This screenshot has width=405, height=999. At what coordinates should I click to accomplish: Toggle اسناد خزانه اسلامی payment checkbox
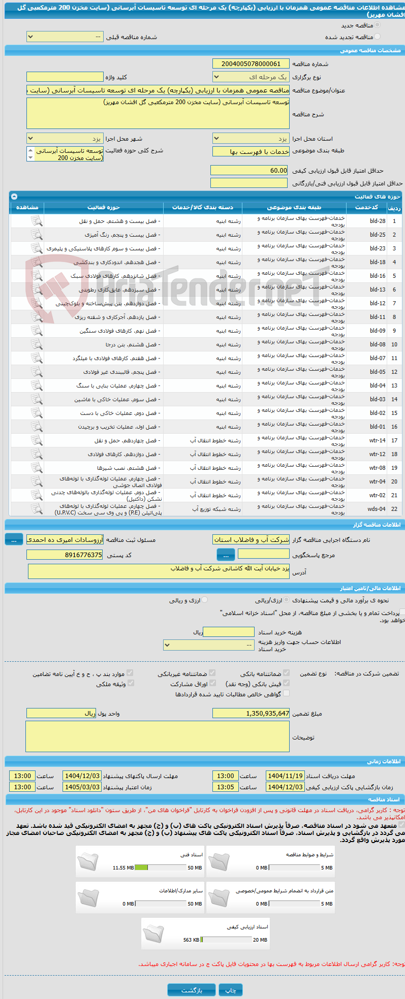click(x=402, y=613)
